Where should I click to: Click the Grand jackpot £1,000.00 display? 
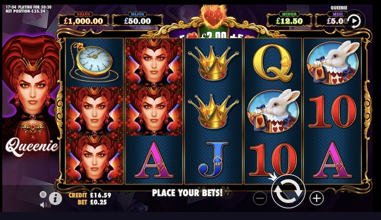[83, 20]
